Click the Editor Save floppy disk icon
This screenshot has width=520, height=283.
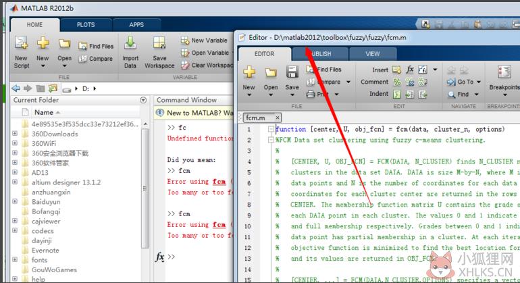coord(292,72)
